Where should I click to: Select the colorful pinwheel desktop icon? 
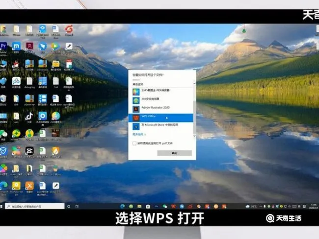(x=3, y=168)
